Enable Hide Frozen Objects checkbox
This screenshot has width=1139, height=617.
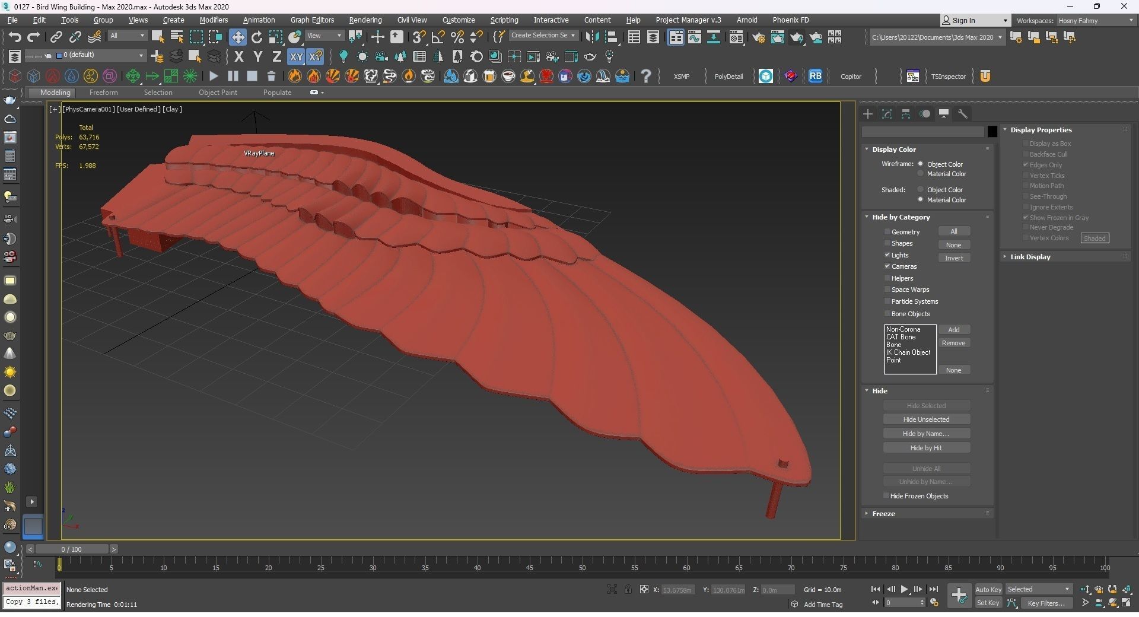[x=886, y=496]
